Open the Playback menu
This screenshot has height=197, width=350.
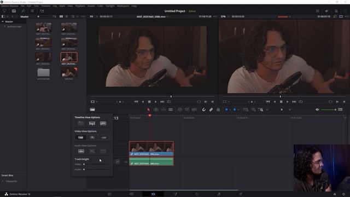(x=80, y=6)
